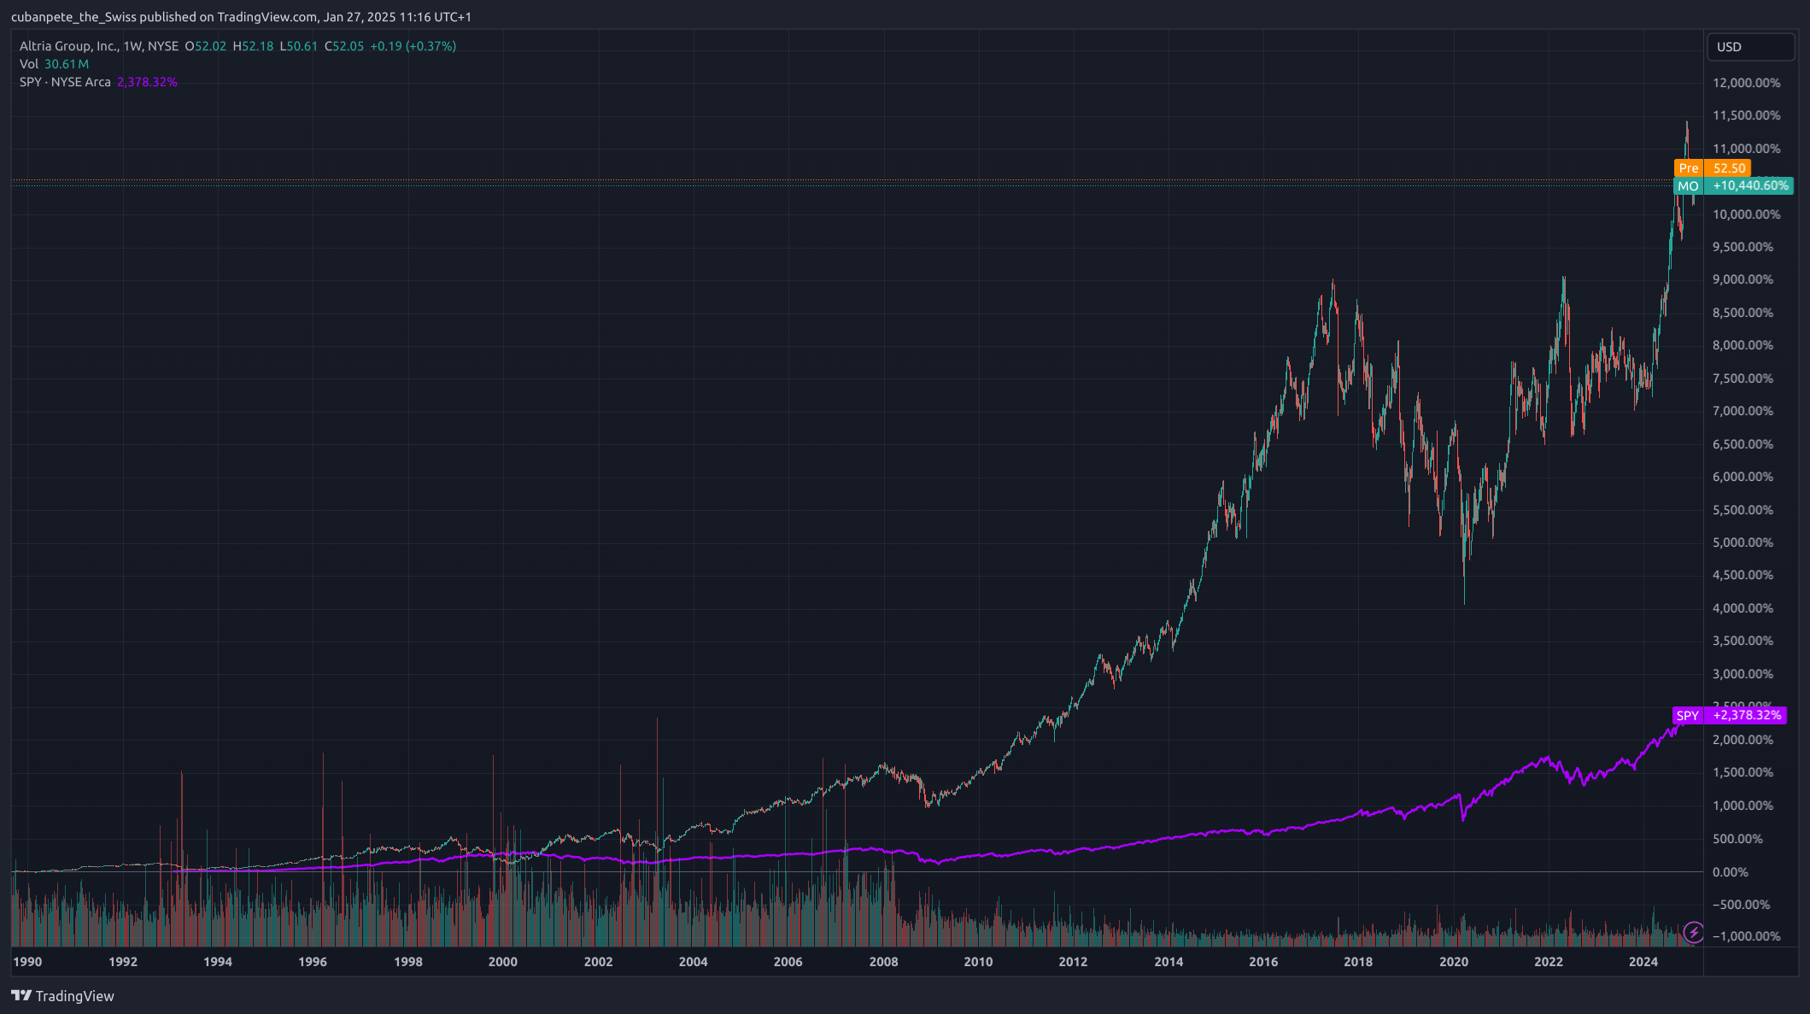Image resolution: width=1810 pixels, height=1014 pixels.
Task: Click 2020 on the time axis
Action: (1455, 962)
